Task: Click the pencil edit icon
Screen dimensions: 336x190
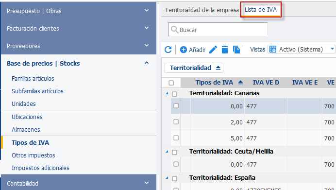Action: 213,50
